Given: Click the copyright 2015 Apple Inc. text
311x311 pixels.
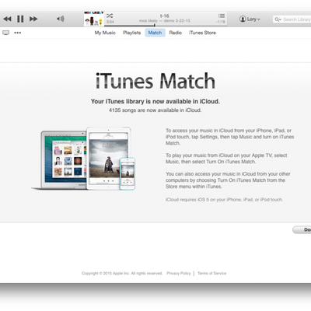Looking at the screenshot, I should [x=122, y=273].
